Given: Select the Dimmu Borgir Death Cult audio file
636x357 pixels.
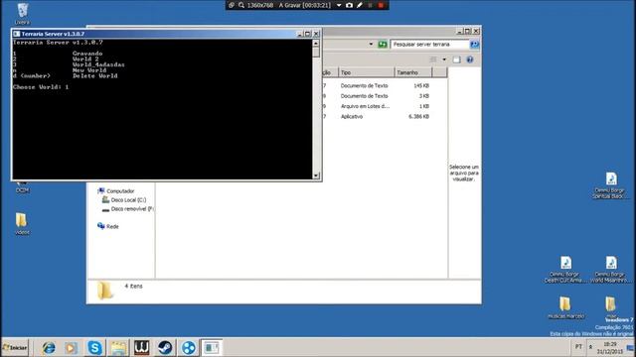Looking at the screenshot, I should tap(565, 269).
